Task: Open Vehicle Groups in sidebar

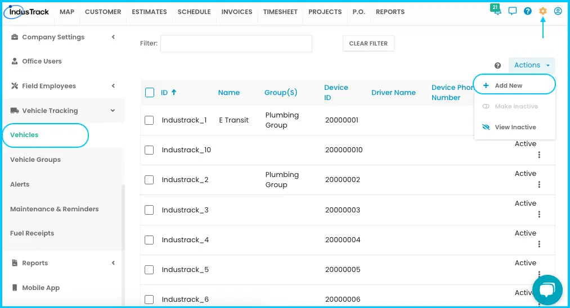Action: (x=35, y=160)
